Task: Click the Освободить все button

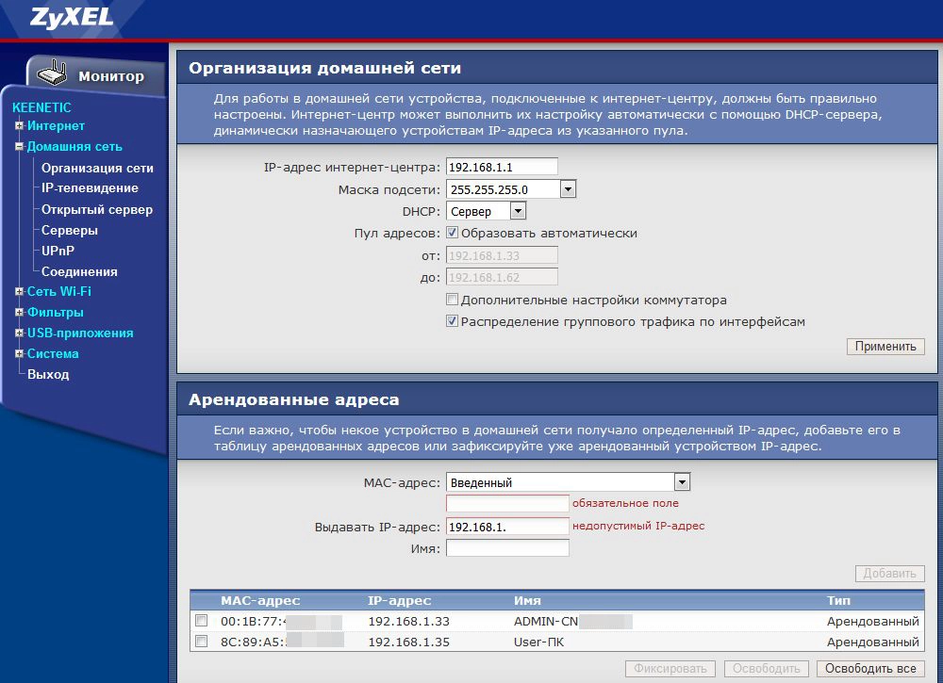Action: tap(870, 669)
